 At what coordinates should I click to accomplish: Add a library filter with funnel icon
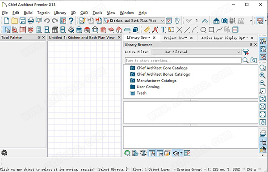[246, 52]
